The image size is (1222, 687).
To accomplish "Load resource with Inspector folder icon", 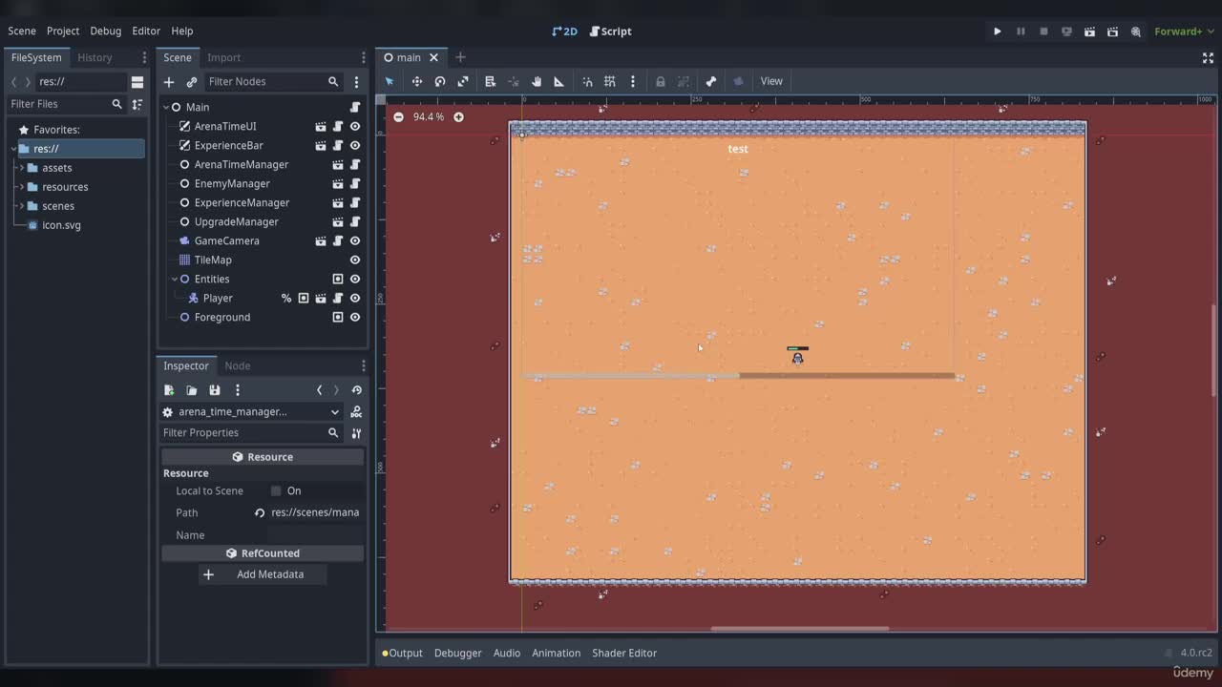I will 192,390.
